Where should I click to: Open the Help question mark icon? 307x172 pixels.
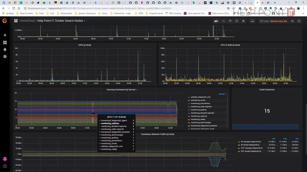click(x=5, y=166)
